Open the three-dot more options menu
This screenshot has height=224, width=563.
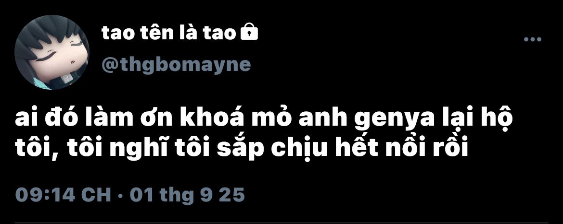(532, 39)
